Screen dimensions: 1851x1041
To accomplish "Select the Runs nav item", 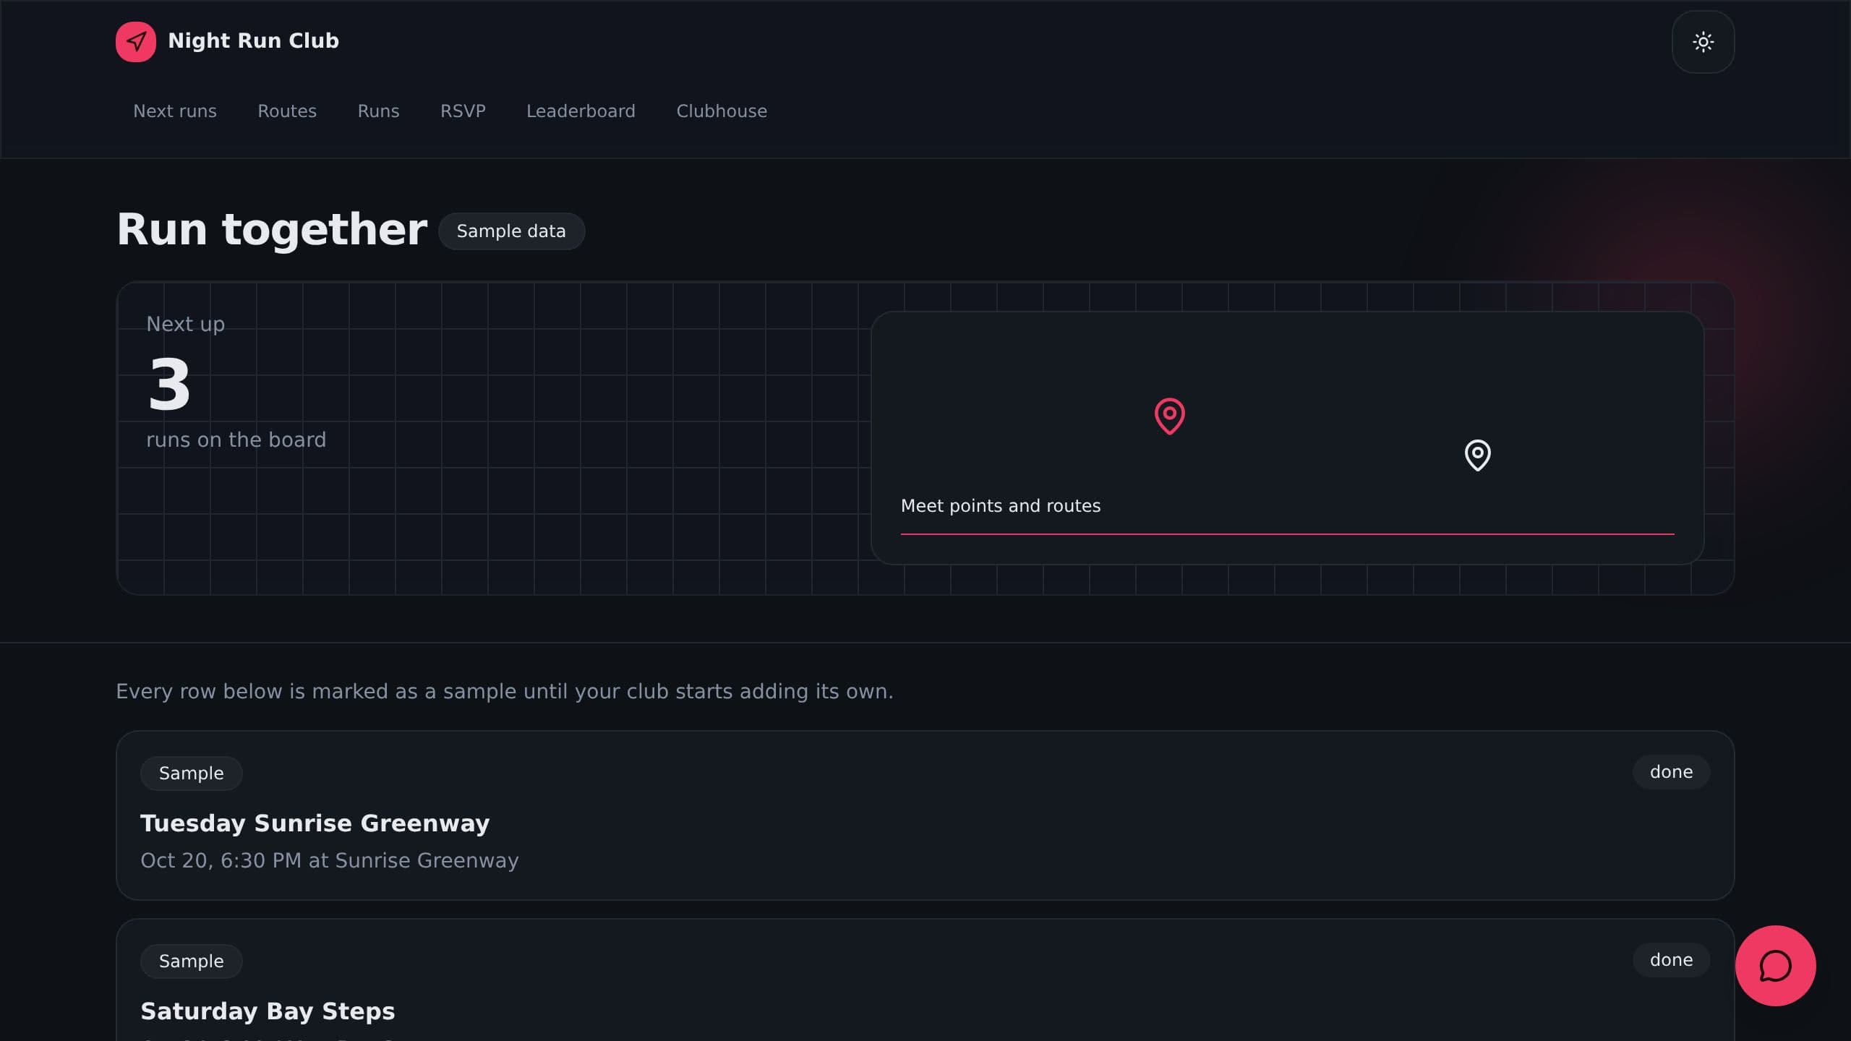I will pyautogui.click(x=378, y=111).
